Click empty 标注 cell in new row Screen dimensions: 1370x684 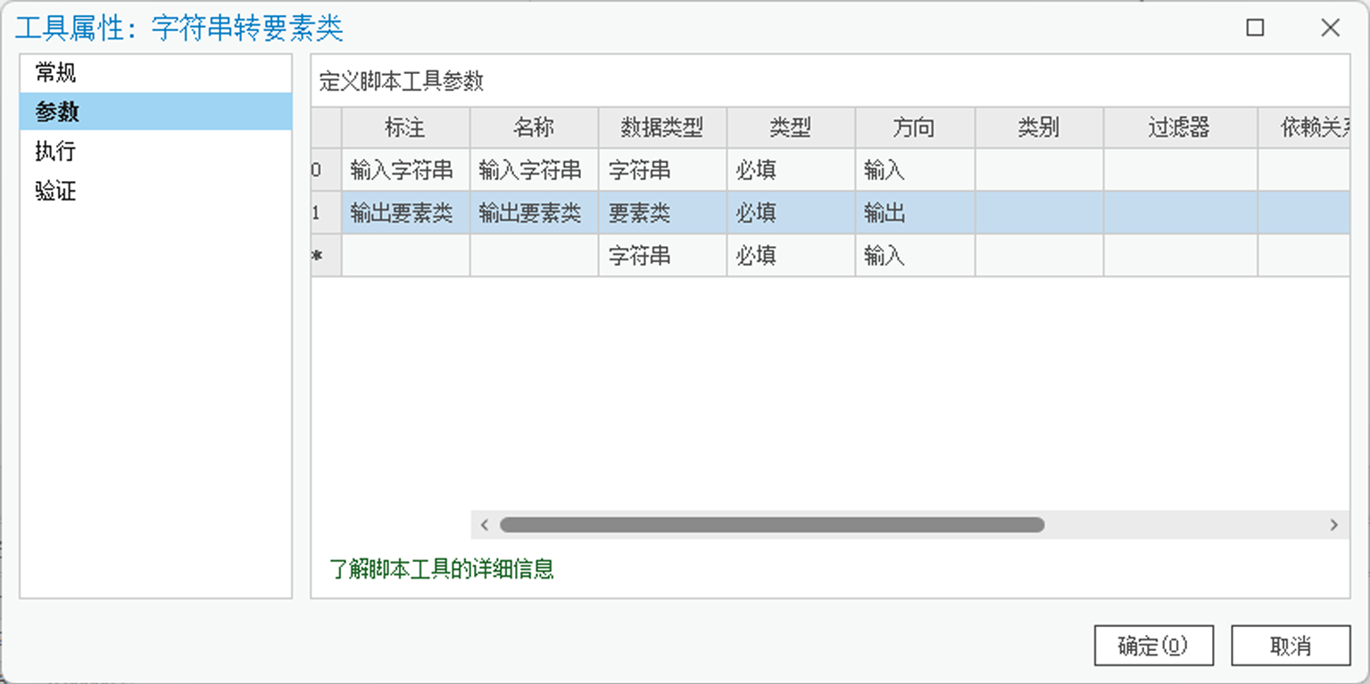(405, 256)
